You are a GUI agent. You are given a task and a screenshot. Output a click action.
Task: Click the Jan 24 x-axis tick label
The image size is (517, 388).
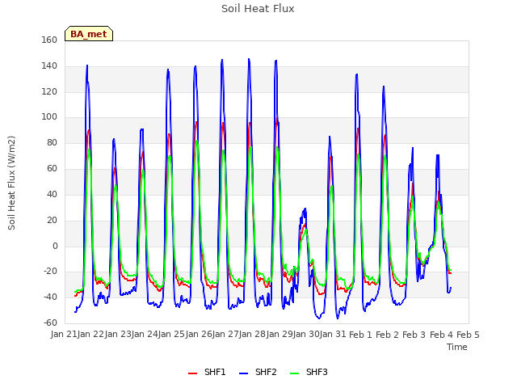[145, 335]
